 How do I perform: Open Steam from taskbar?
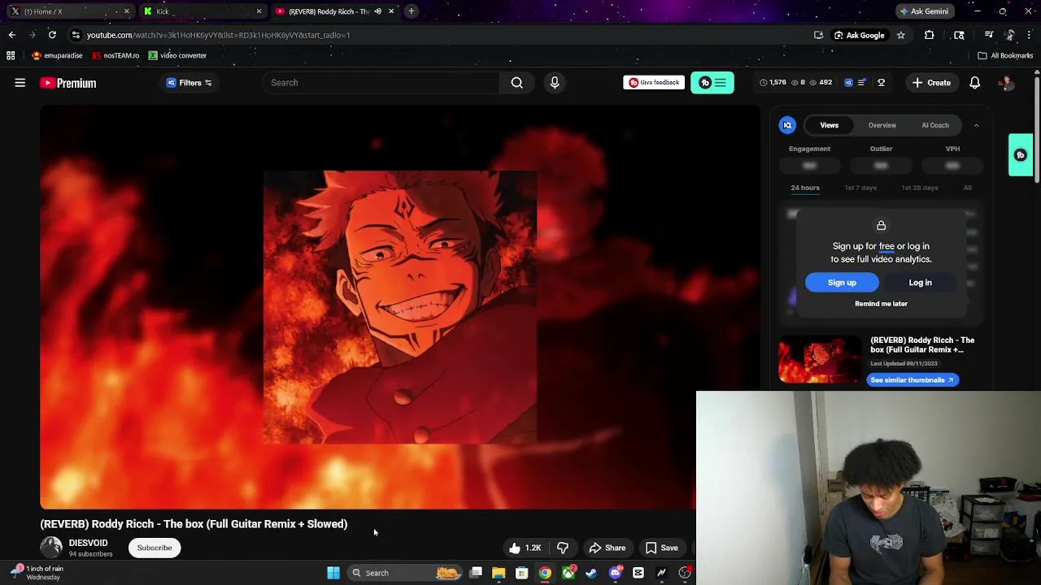591,573
